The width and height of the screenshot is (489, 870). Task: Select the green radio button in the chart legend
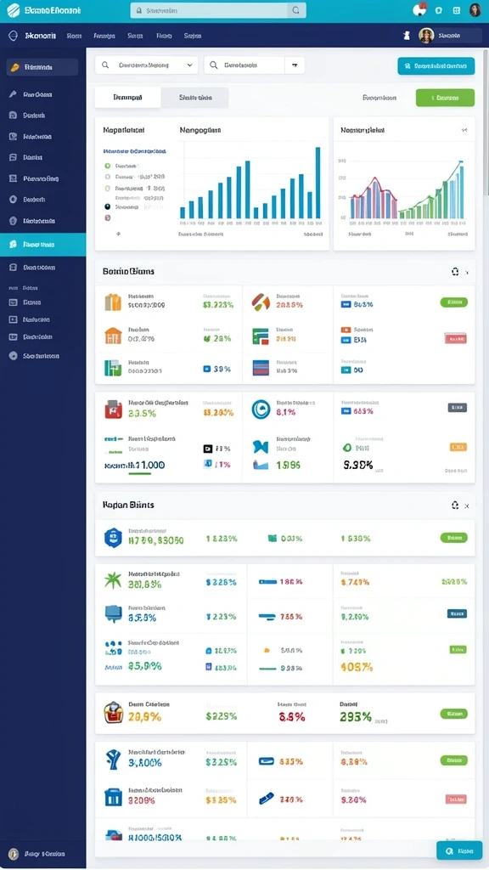pyautogui.click(x=108, y=166)
